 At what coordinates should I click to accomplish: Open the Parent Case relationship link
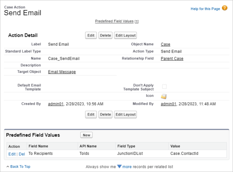[x=172, y=58]
